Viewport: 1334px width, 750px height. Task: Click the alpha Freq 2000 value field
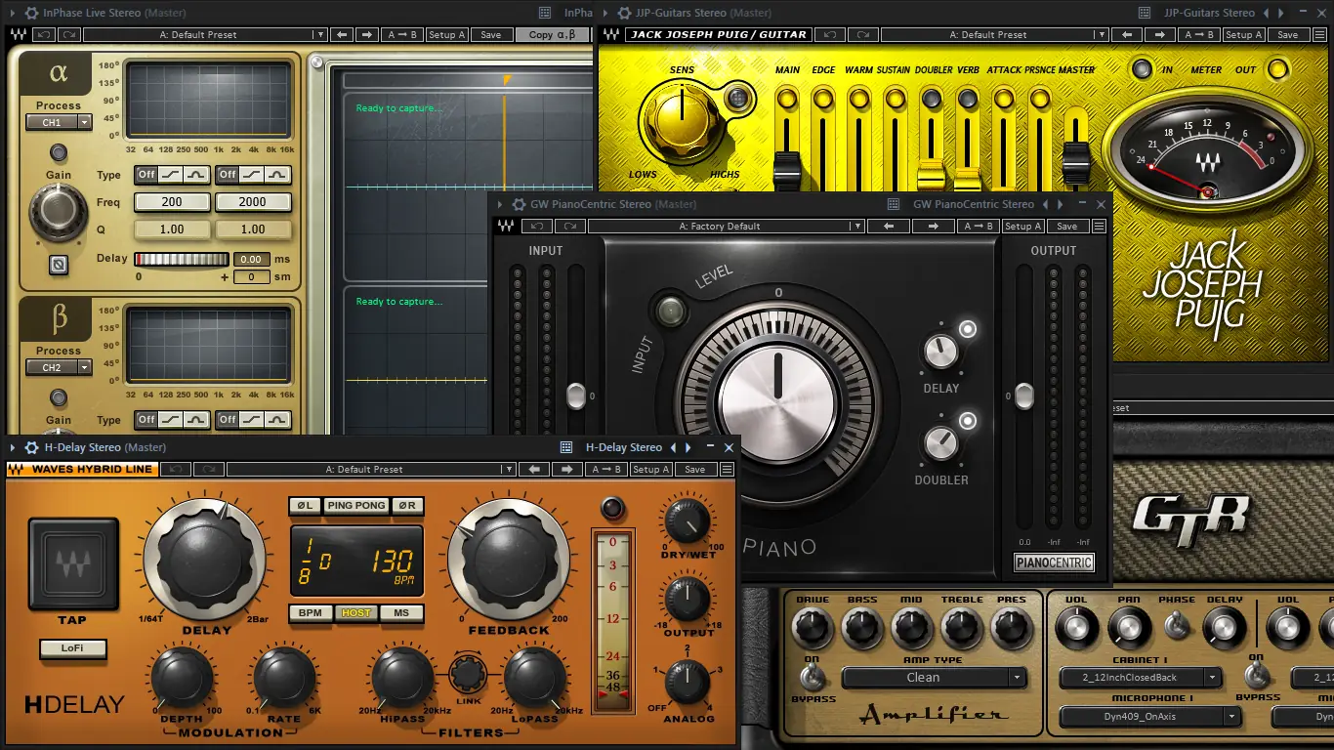click(253, 202)
